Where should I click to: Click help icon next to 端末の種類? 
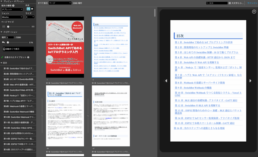coord(13,6)
